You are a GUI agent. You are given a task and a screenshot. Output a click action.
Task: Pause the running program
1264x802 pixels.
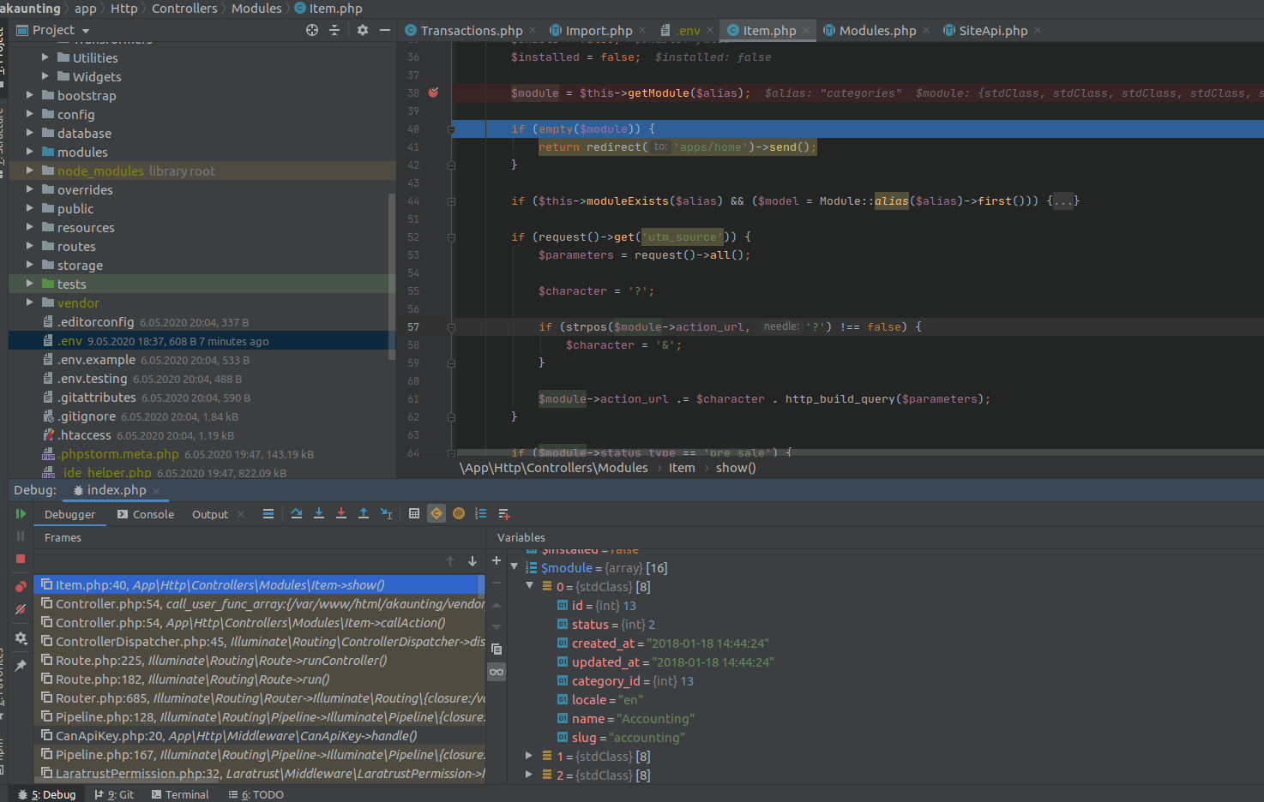tap(21, 537)
